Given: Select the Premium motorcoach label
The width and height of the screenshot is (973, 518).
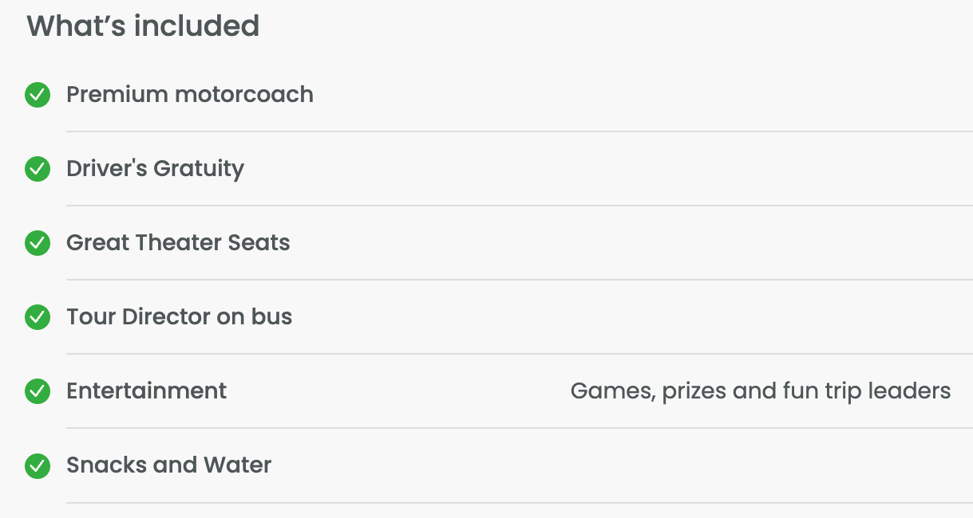Looking at the screenshot, I should (189, 94).
